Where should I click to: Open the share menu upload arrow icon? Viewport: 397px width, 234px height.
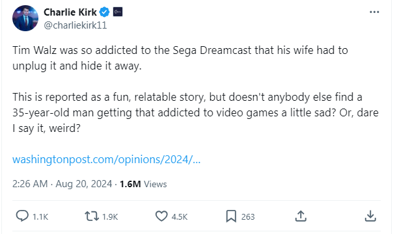tap(301, 216)
